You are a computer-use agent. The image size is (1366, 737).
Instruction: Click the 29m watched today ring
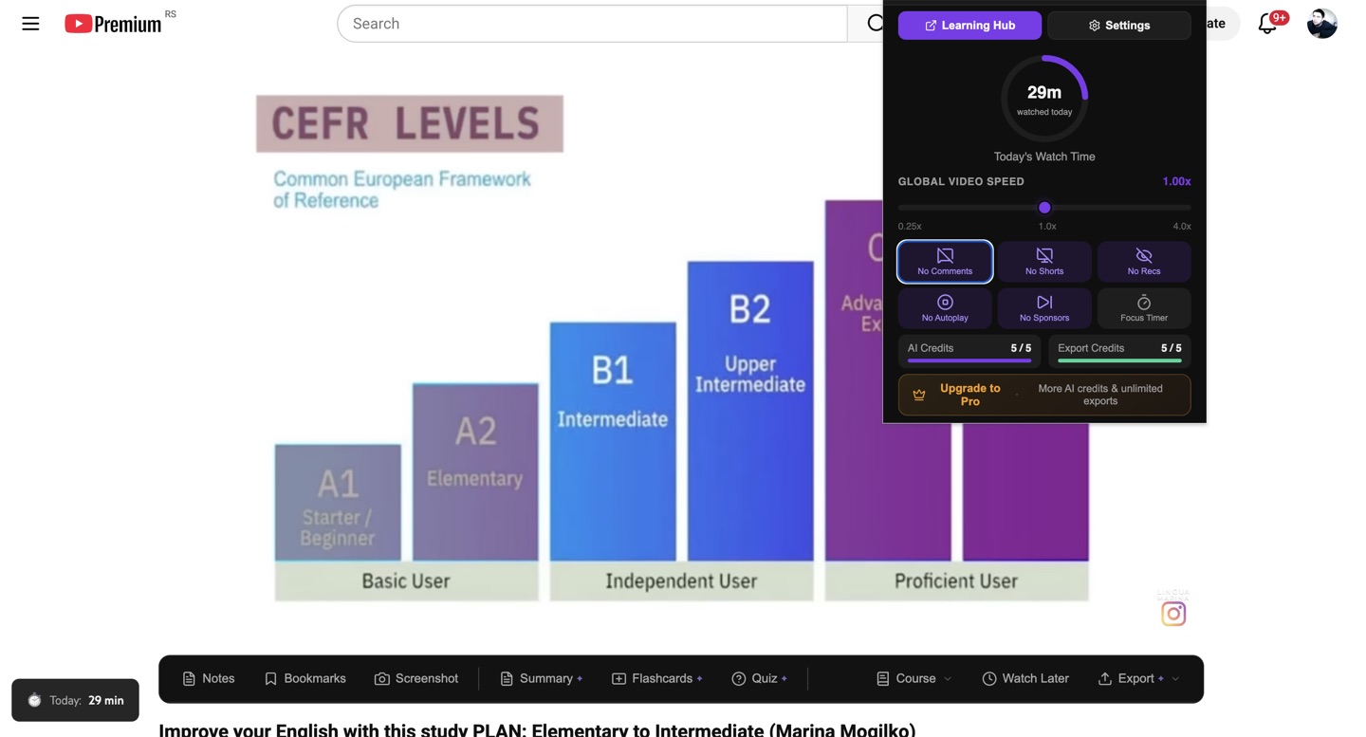[1044, 99]
